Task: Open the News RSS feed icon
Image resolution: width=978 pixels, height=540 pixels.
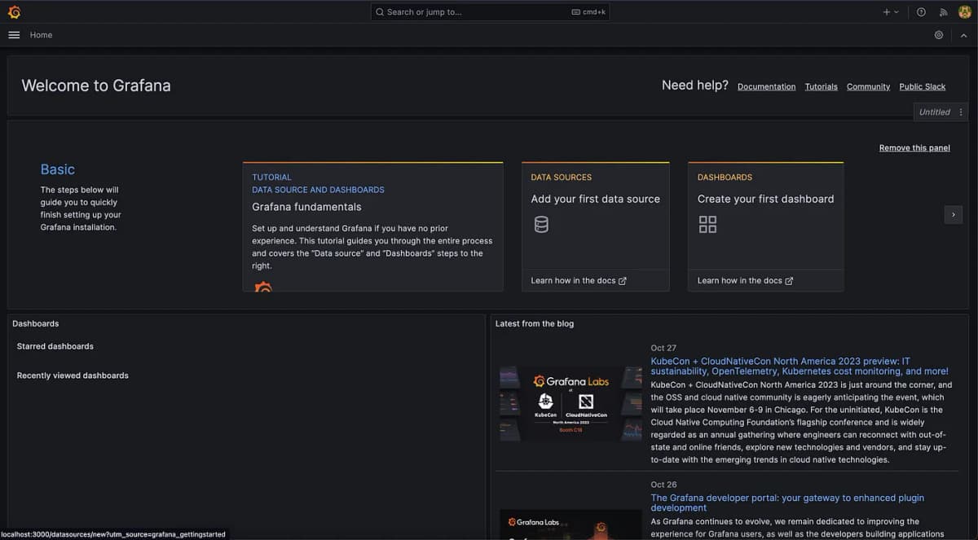Action: 943,12
